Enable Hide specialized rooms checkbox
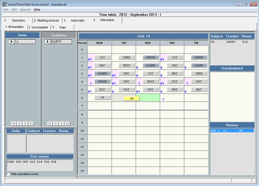This screenshot has width=259, height=186. coord(8,174)
